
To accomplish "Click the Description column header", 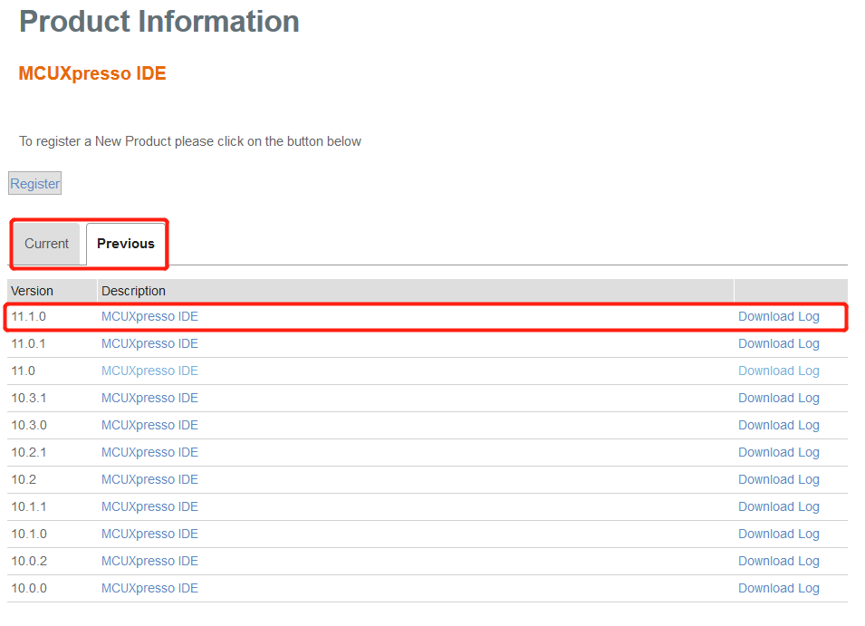I will [416, 291].
